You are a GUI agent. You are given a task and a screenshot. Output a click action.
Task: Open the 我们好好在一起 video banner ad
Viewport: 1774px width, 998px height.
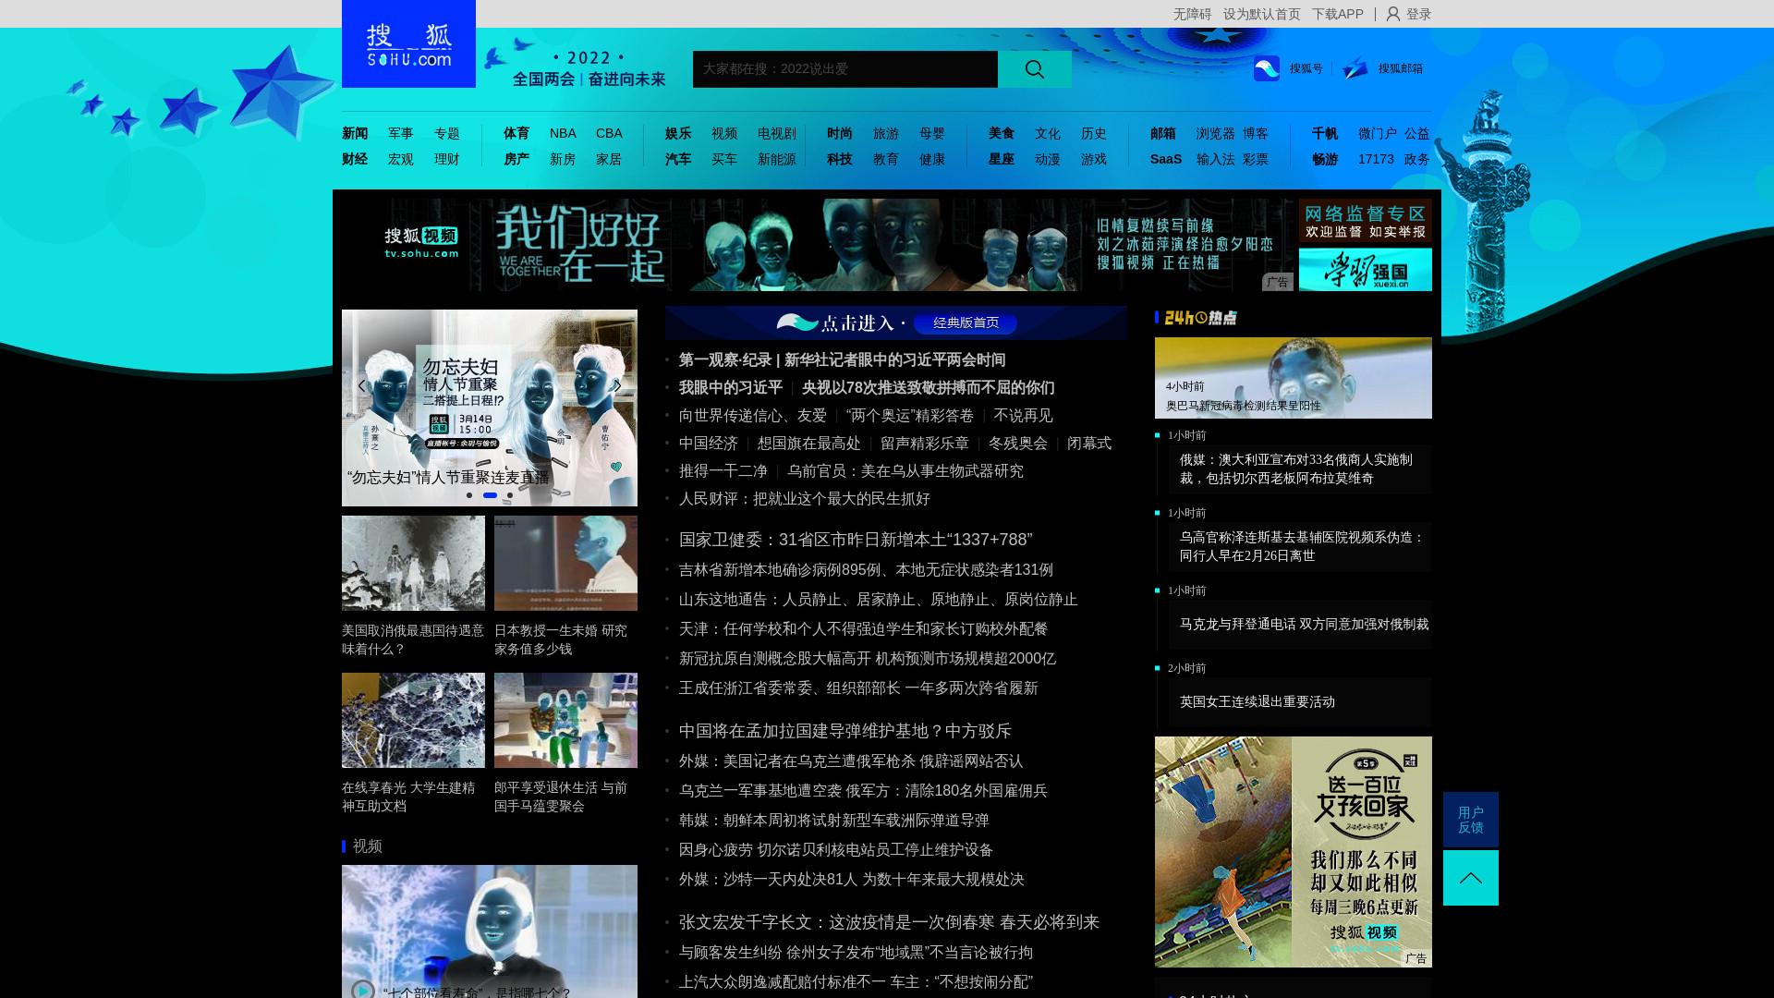click(x=818, y=245)
